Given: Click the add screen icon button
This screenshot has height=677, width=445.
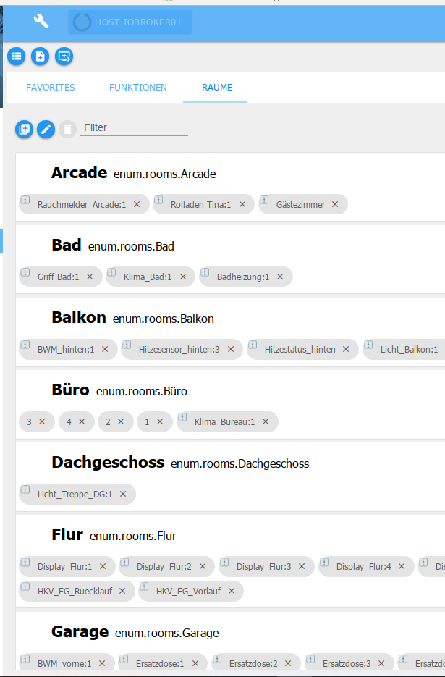Looking at the screenshot, I should (64, 56).
